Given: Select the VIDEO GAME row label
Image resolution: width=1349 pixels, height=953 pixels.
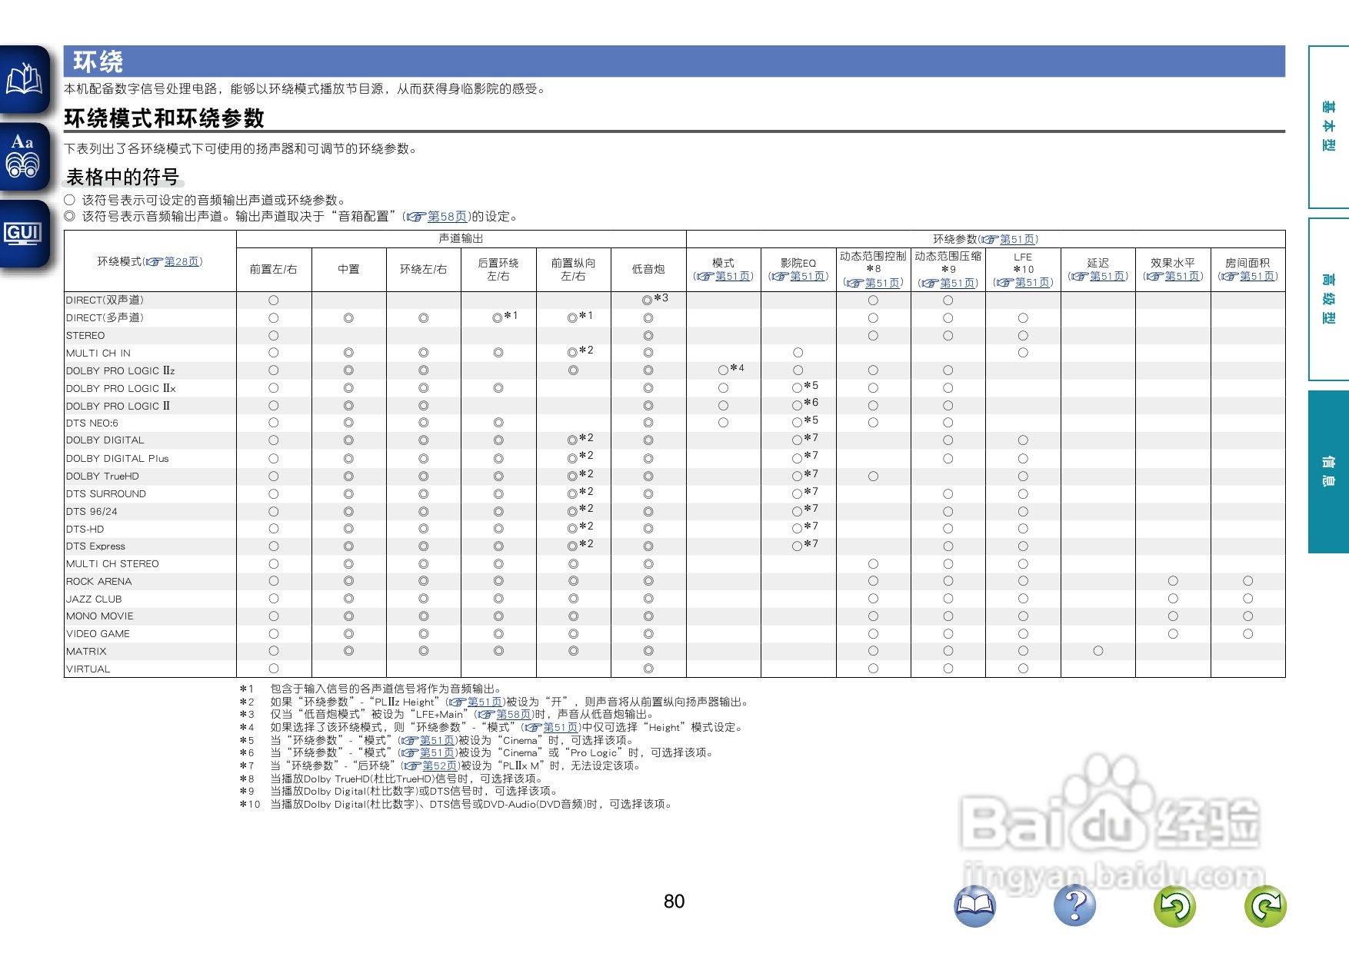Looking at the screenshot, I should click(98, 634).
